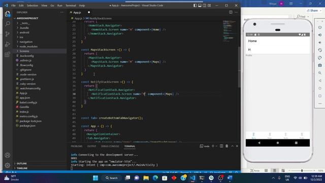The image size is (325, 183).
Task: Click emulator sidebar home circle
Action: (320, 88)
